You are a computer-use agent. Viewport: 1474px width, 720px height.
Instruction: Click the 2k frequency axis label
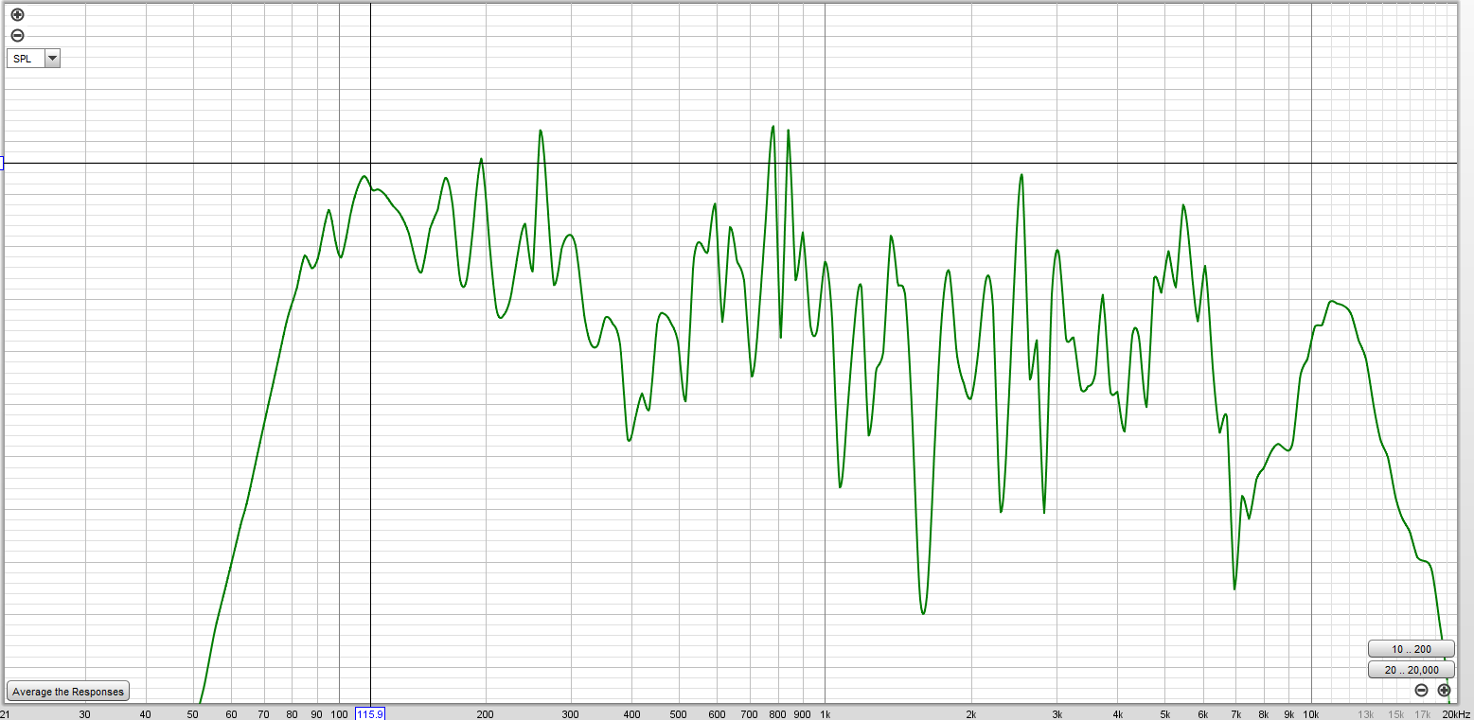[x=971, y=713]
